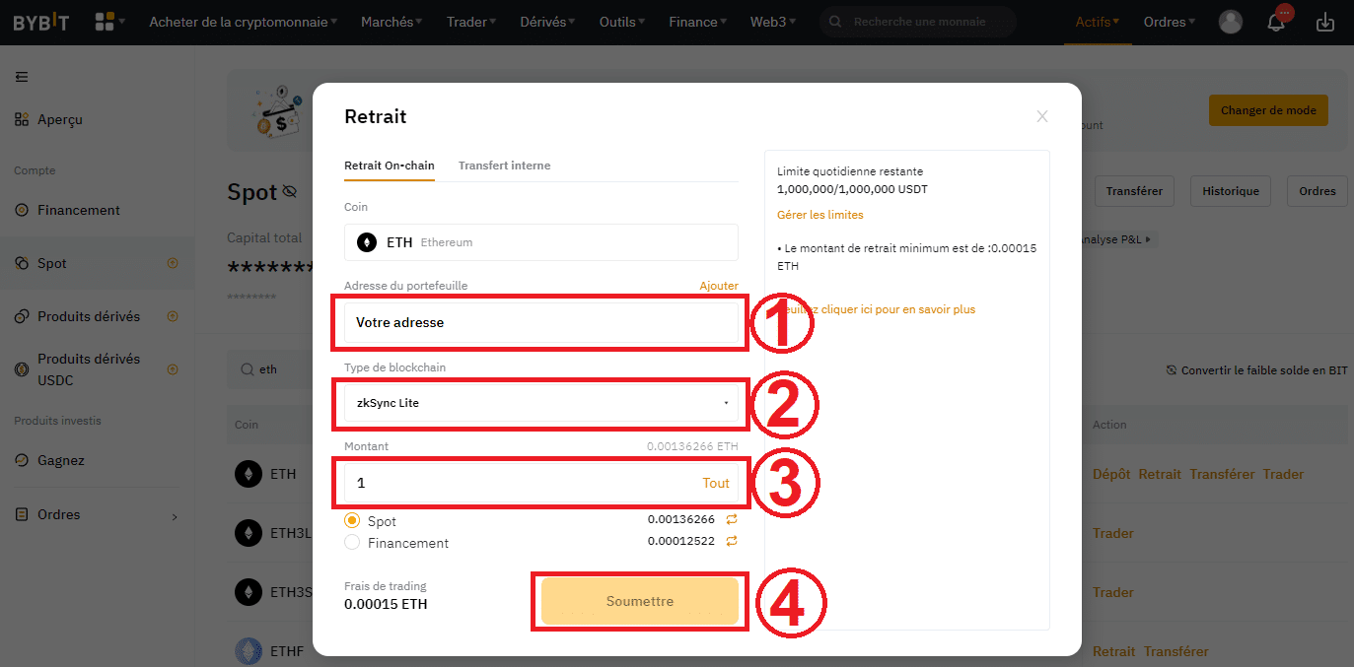This screenshot has height=667, width=1354.
Task: Click the Gagnez sidebar icon
Action: tap(21, 459)
